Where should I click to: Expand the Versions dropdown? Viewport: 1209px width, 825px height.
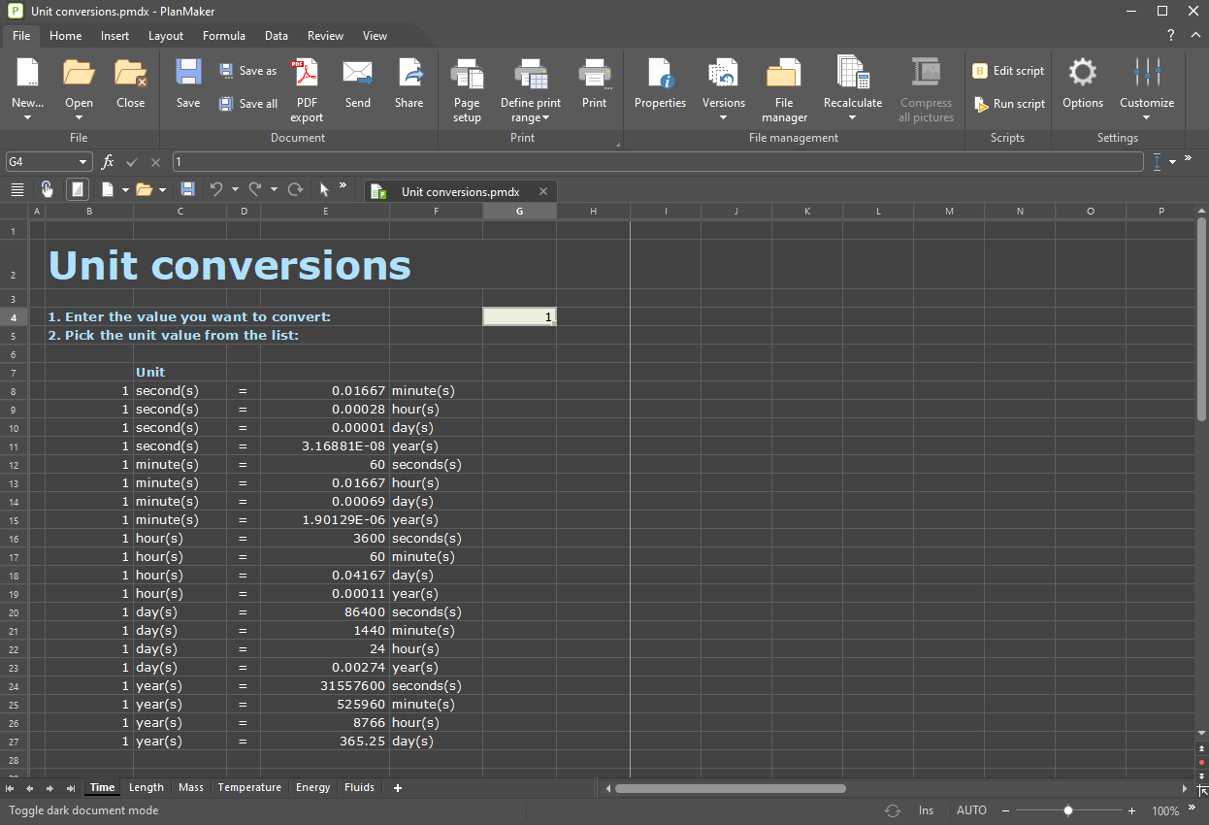(723, 118)
